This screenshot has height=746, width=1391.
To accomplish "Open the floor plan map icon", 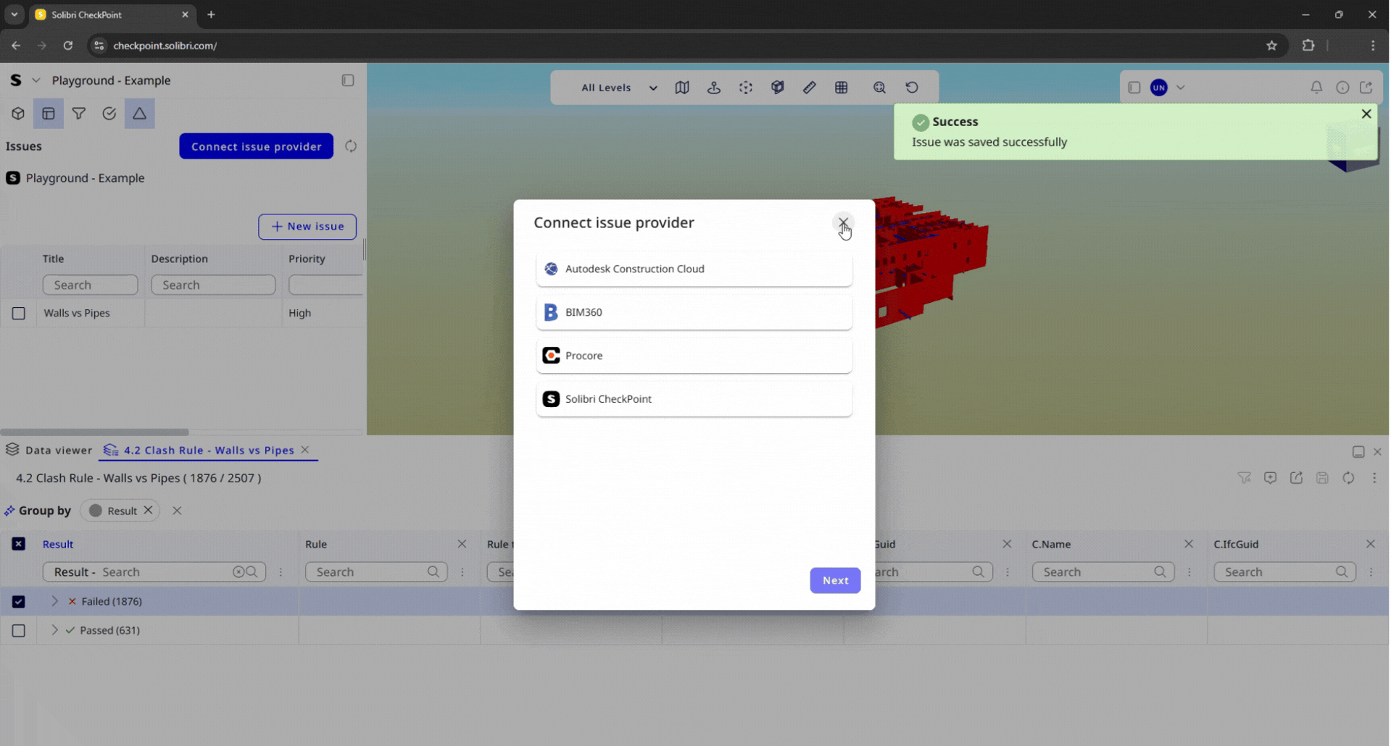I will click(x=681, y=88).
